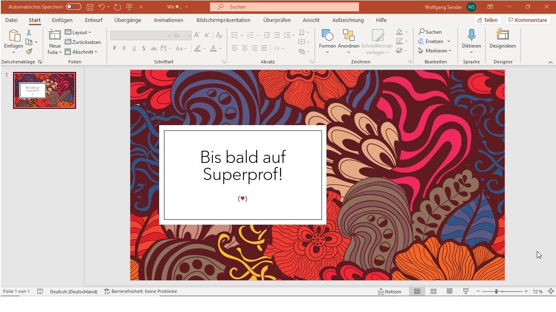
Task: Toggle the Notizen notes pane
Action: (390, 291)
